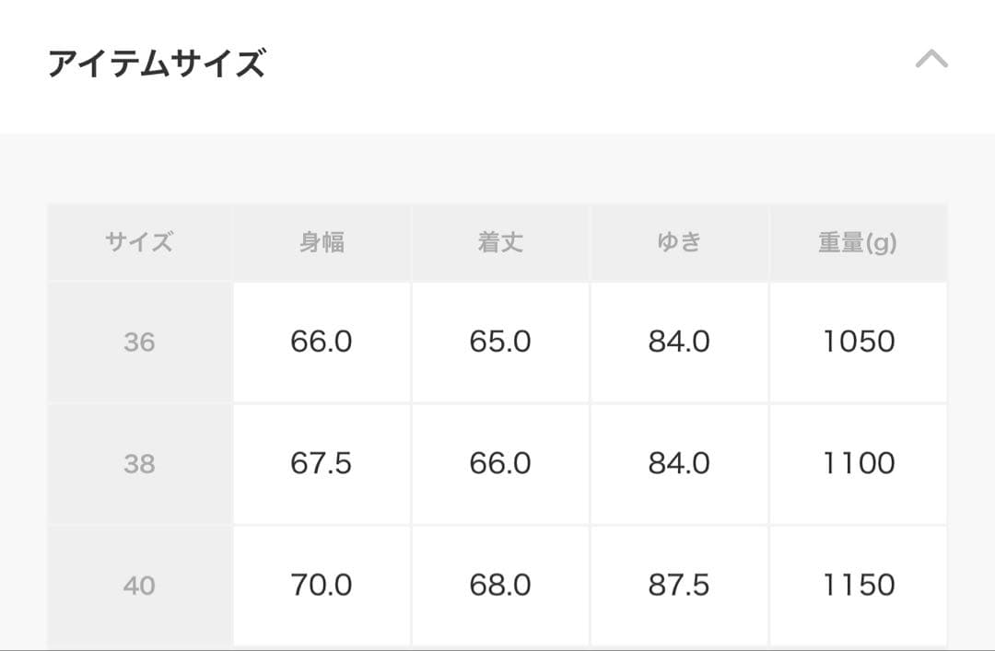Click the 70.0 身幅 value for size 40

pos(321,584)
